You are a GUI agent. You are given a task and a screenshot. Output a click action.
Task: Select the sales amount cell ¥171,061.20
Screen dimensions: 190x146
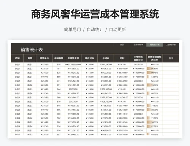coord(73,130)
